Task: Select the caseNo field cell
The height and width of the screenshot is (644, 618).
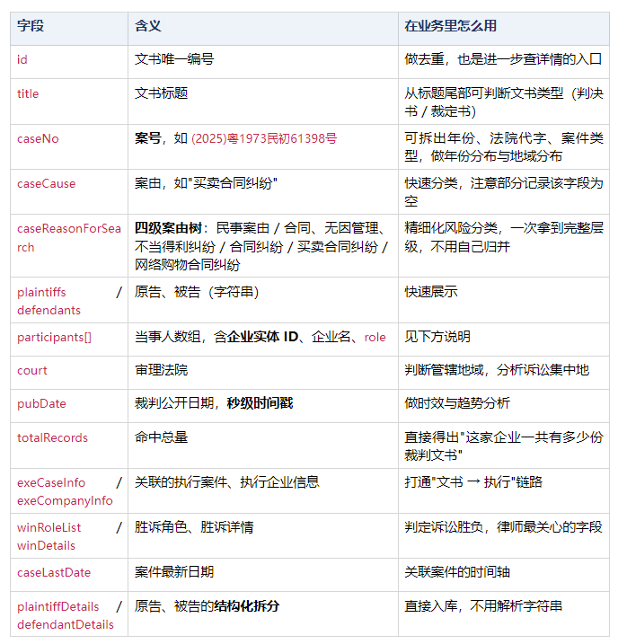Action: 69,146
